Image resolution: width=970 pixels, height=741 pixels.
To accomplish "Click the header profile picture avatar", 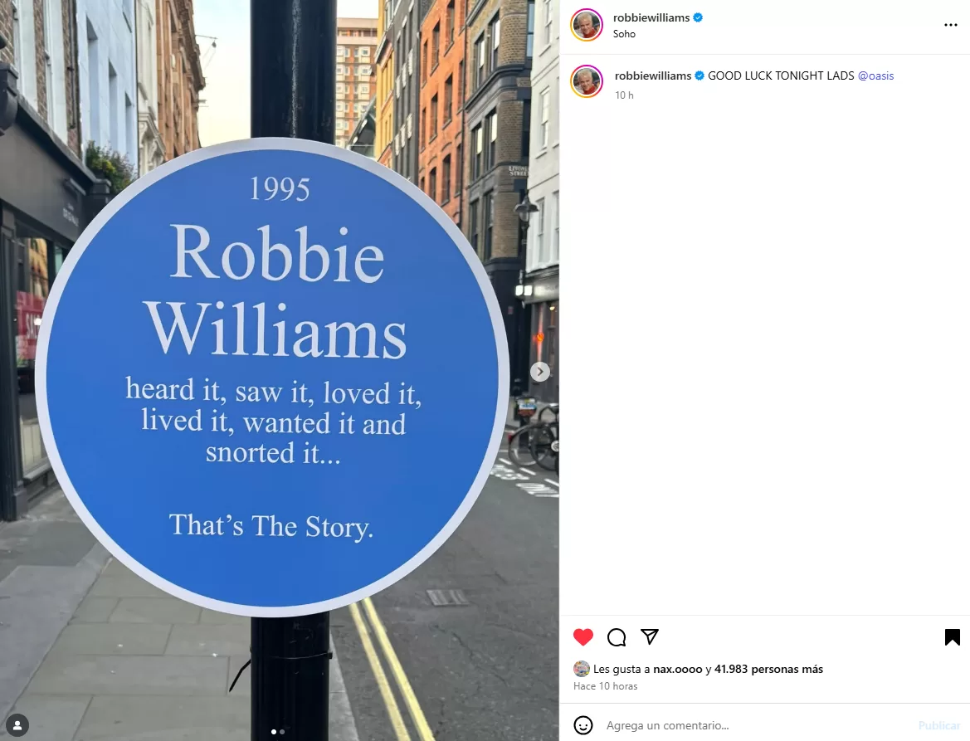I will click(587, 26).
